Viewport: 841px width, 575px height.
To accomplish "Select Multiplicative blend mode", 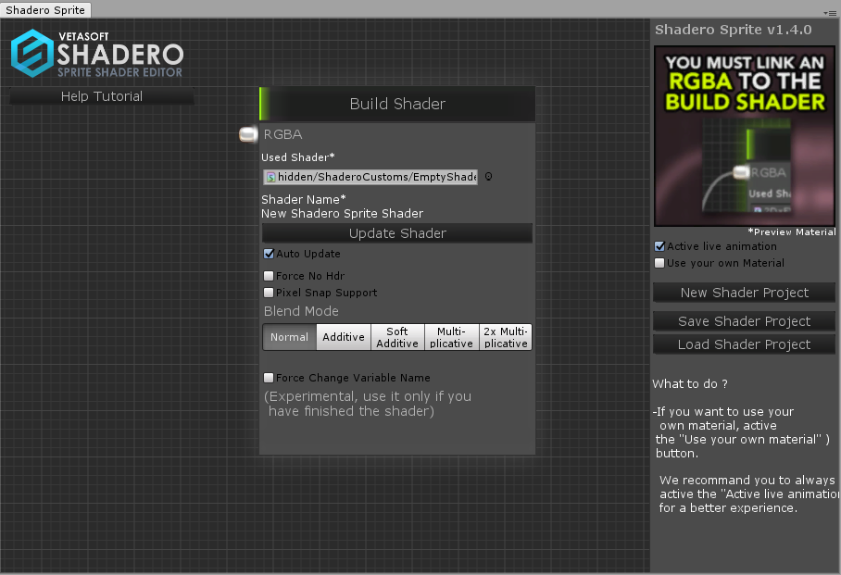I will click(452, 337).
